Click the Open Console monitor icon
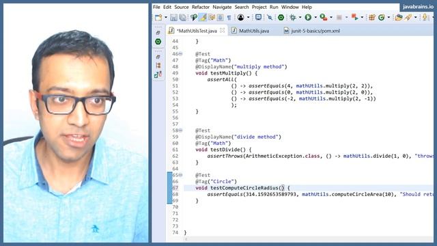Image resolution: width=437 pixels, height=246 pixels. (x=258, y=18)
